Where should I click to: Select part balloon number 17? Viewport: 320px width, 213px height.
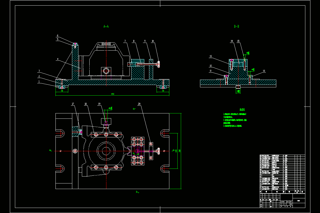click(73, 104)
